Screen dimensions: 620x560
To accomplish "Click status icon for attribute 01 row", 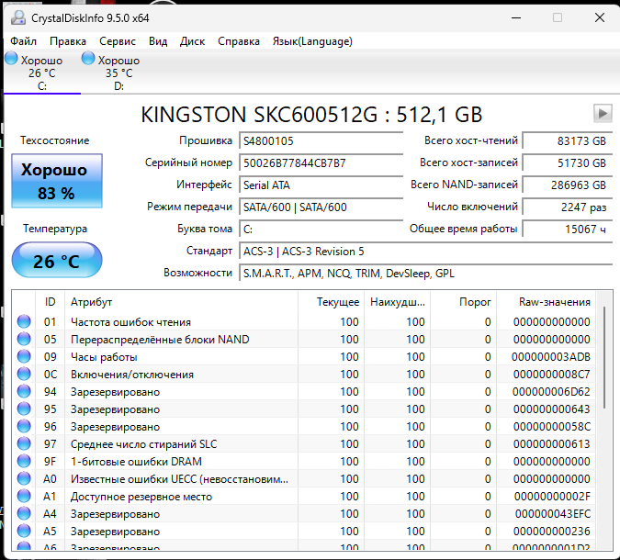I will [x=24, y=322].
